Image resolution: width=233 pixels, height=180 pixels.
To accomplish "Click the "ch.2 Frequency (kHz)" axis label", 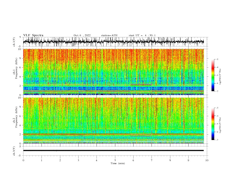I will coord(15,117).
